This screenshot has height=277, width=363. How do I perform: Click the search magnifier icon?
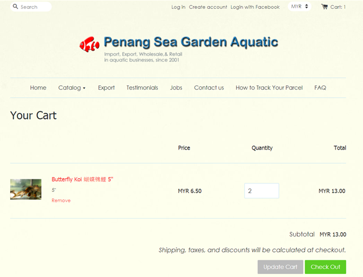click(x=15, y=7)
